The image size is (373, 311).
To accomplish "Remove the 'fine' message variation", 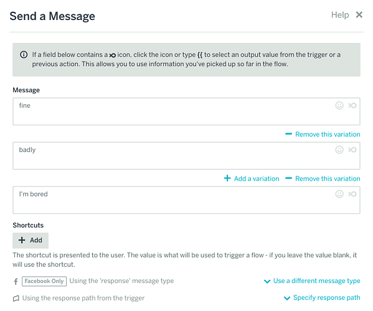I will pos(323,134).
